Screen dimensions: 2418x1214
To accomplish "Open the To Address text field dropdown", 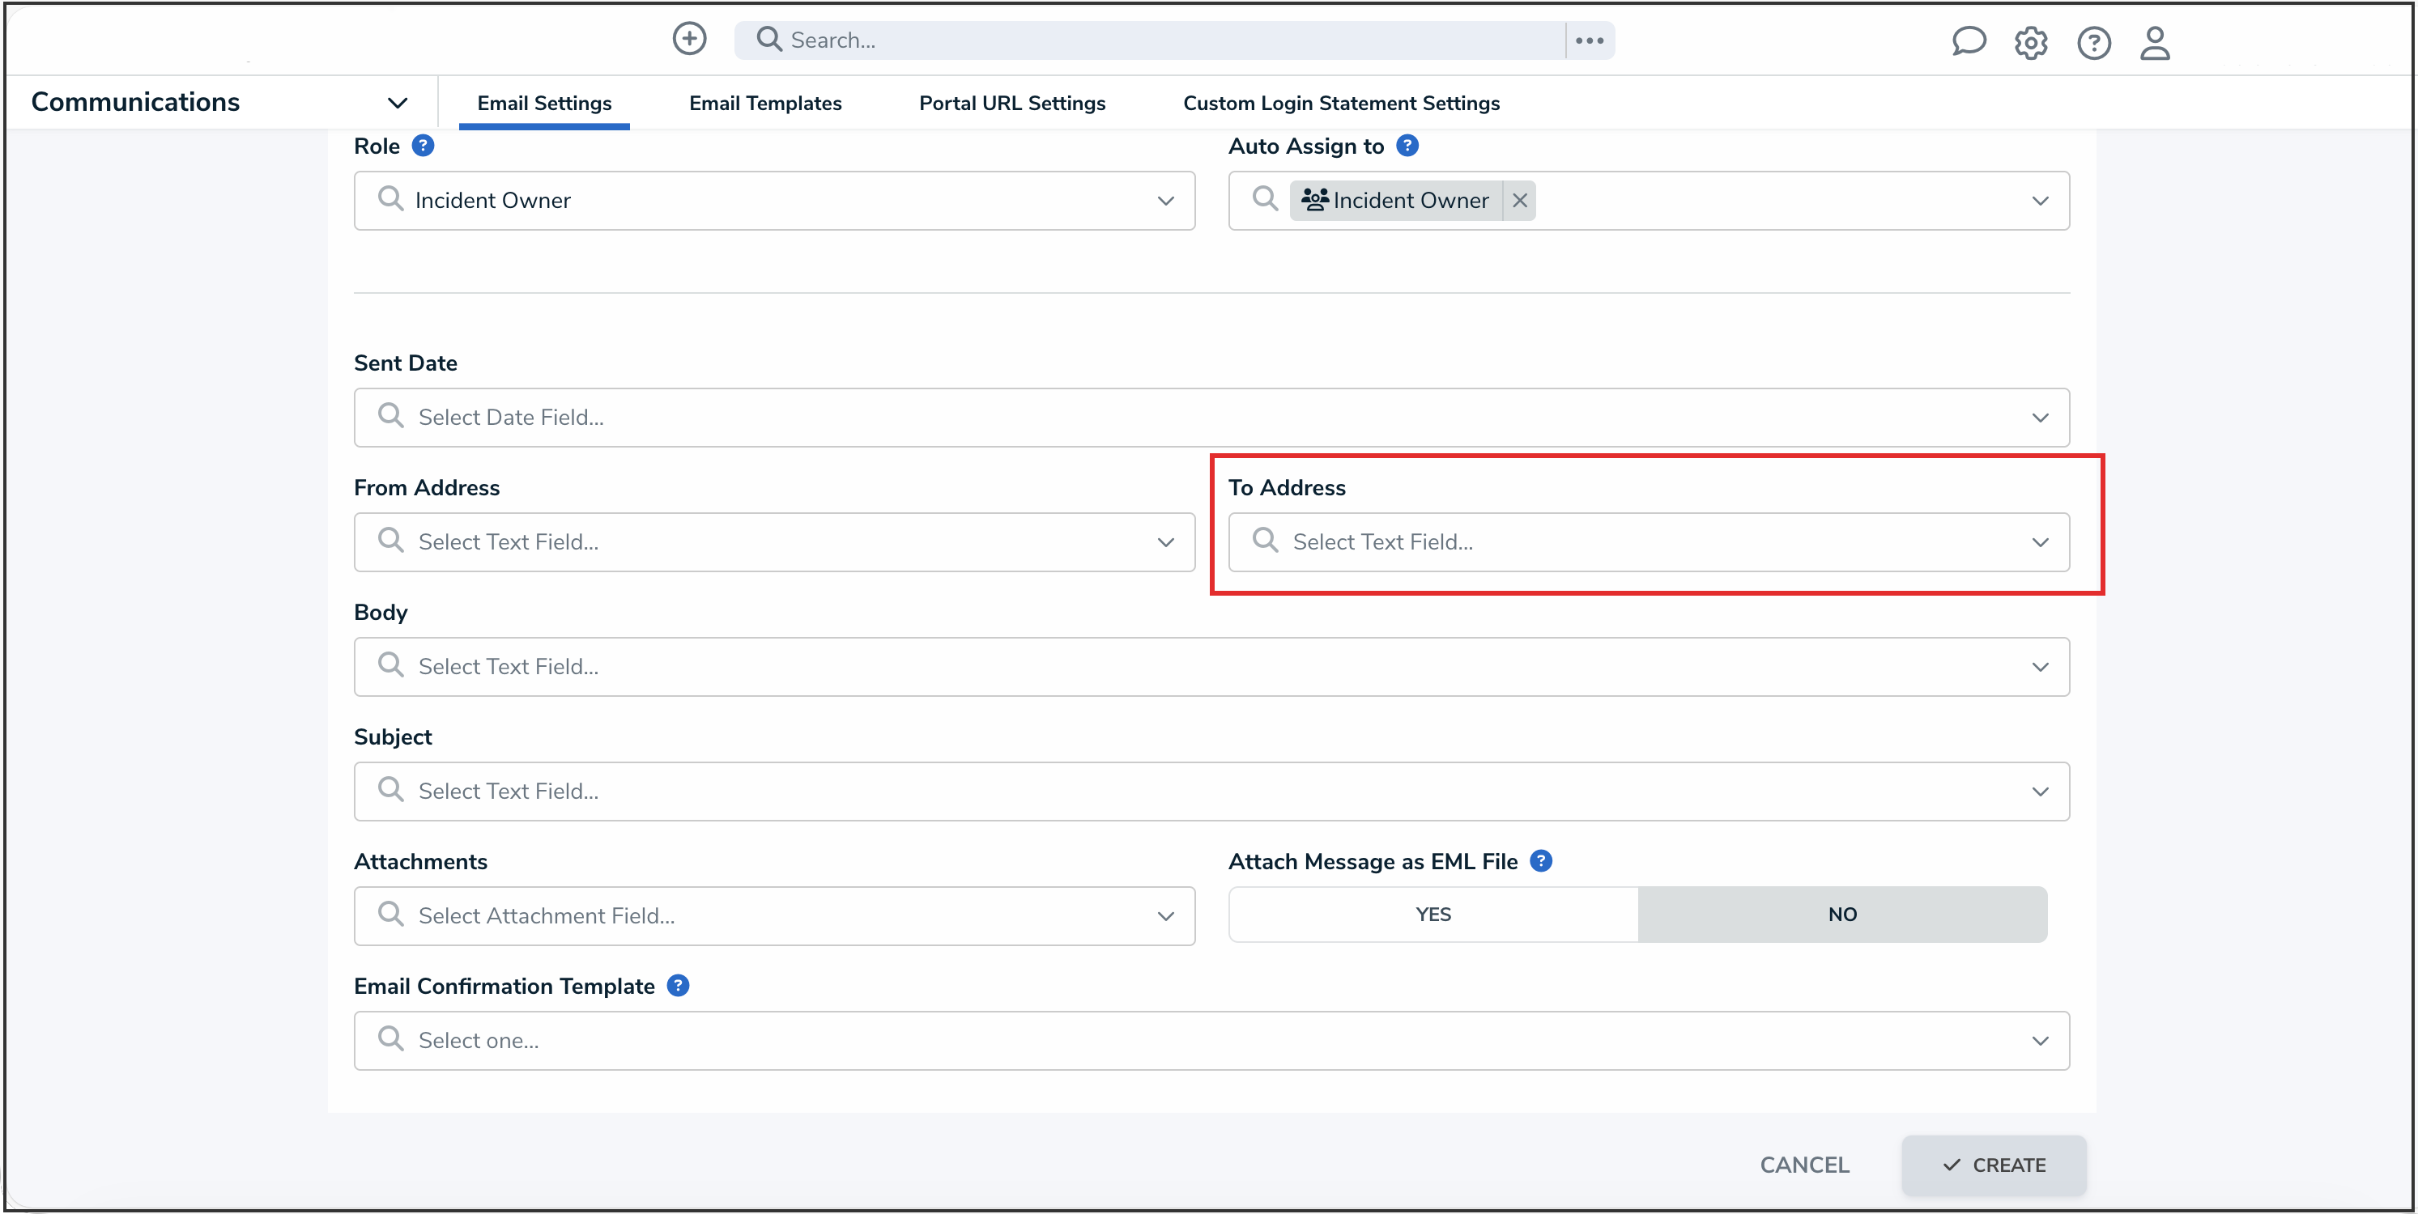I will (1648, 541).
